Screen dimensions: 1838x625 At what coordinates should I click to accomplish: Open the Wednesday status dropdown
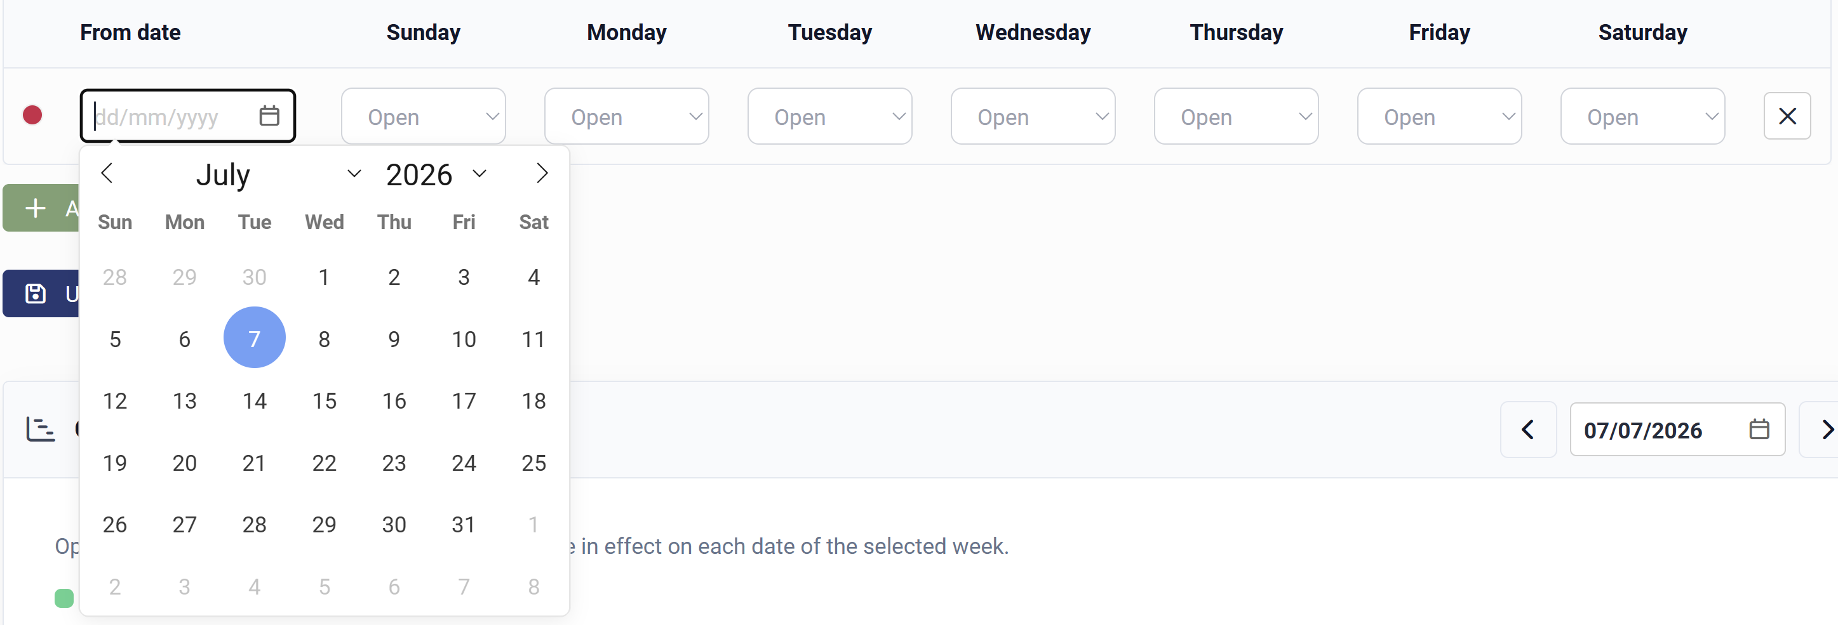point(1033,116)
